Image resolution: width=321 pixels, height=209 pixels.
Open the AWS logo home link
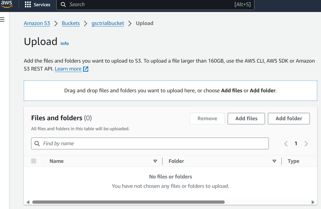(7, 4)
